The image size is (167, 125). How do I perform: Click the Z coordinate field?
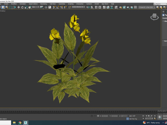coord(124,116)
